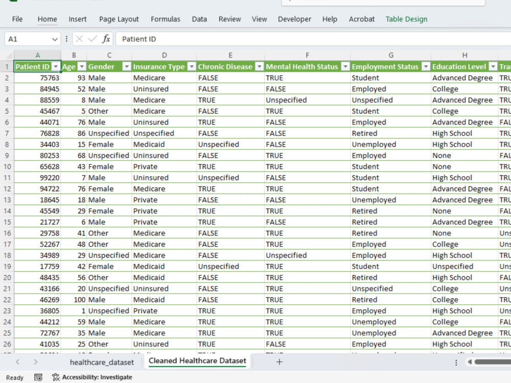
Task: Switch to the Page Layout tab
Action: click(119, 19)
